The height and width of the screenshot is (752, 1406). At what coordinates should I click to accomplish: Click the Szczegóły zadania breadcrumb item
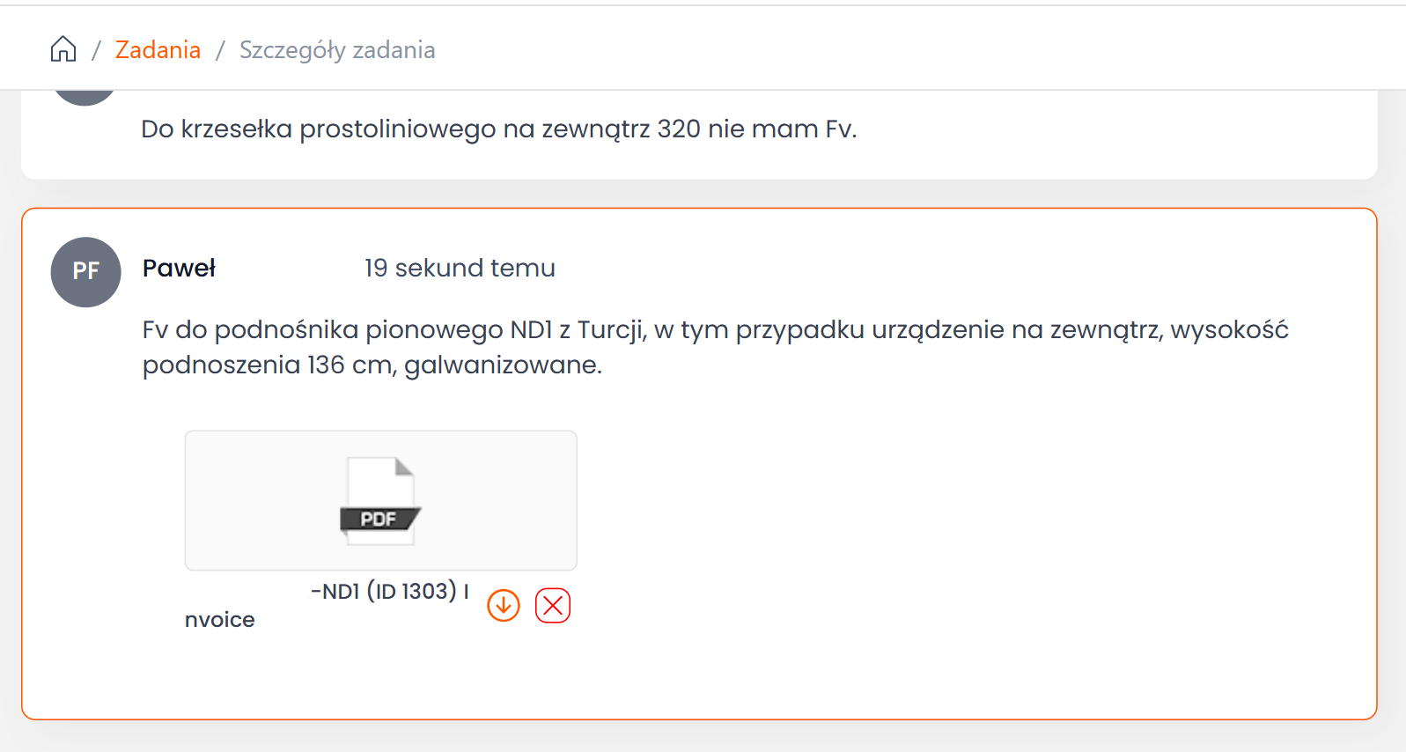click(x=337, y=50)
